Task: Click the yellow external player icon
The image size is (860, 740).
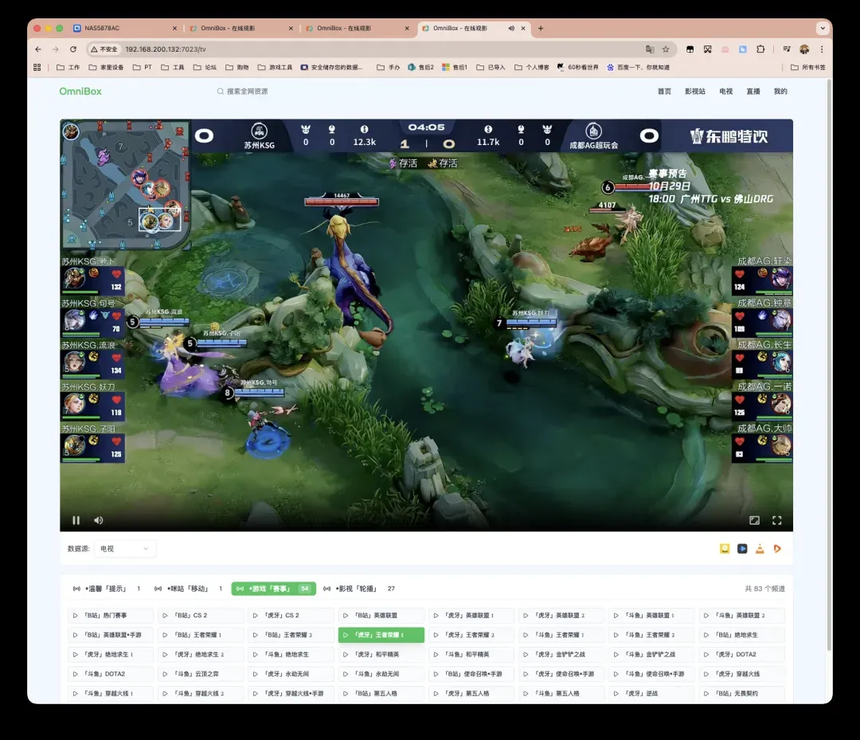Action: point(725,549)
